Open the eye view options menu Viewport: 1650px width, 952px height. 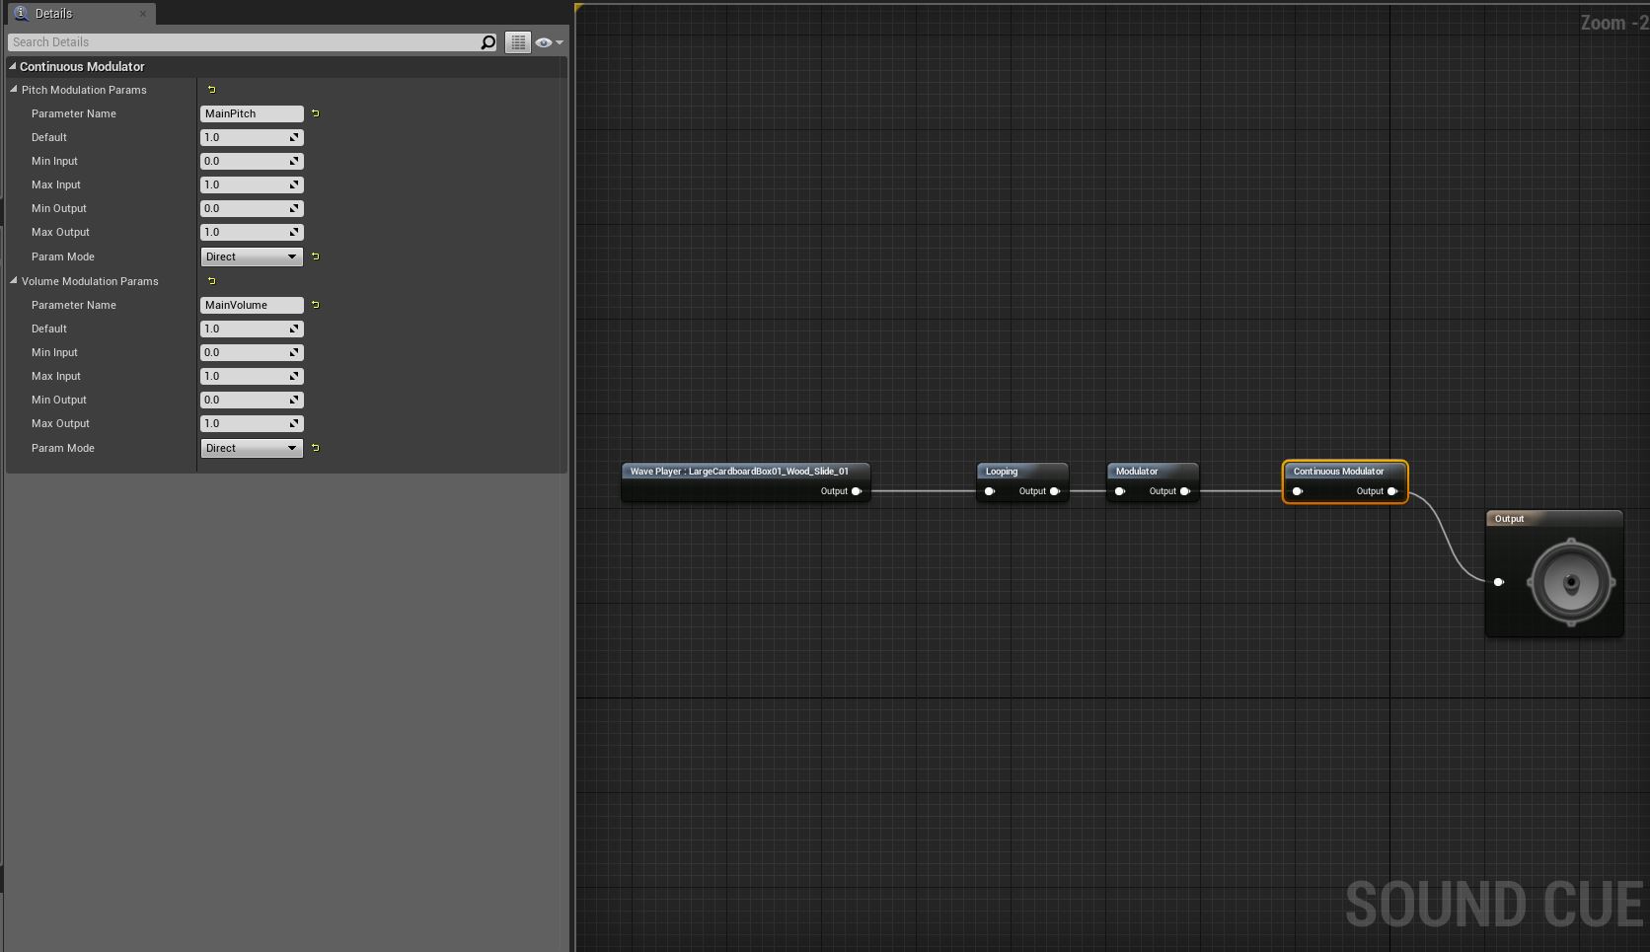click(x=548, y=42)
